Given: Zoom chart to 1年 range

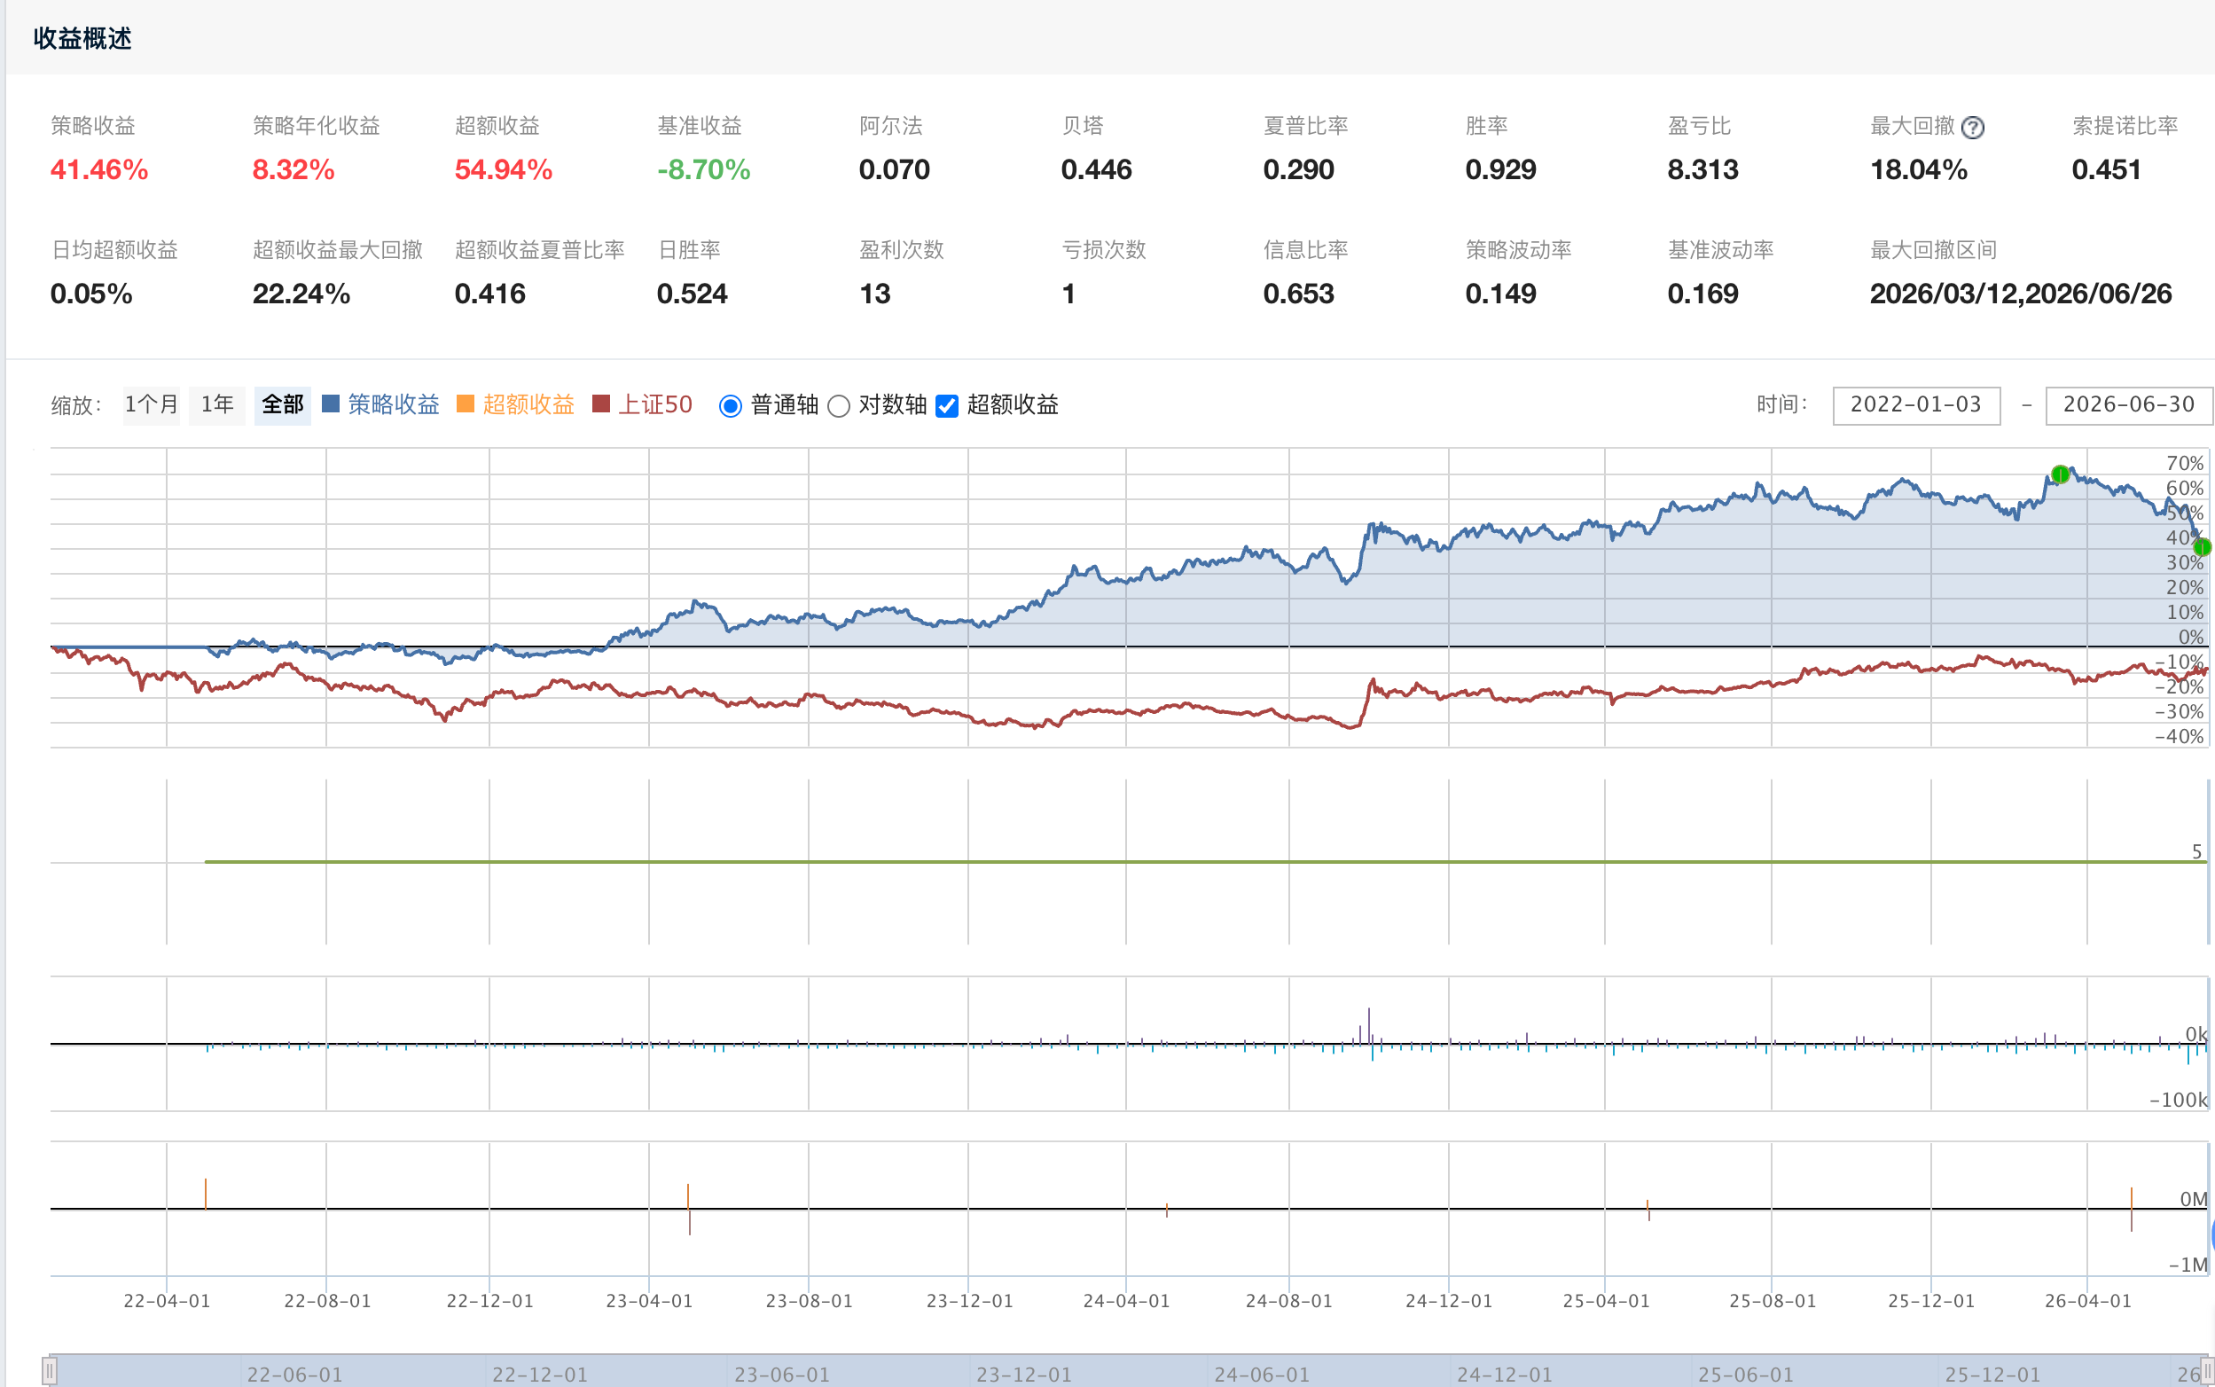Looking at the screenshot, I should pos(217,404).
